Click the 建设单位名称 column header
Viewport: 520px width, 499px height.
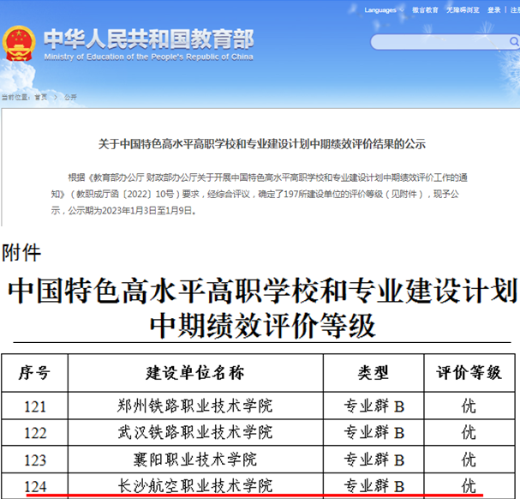[x=195, y=373]
